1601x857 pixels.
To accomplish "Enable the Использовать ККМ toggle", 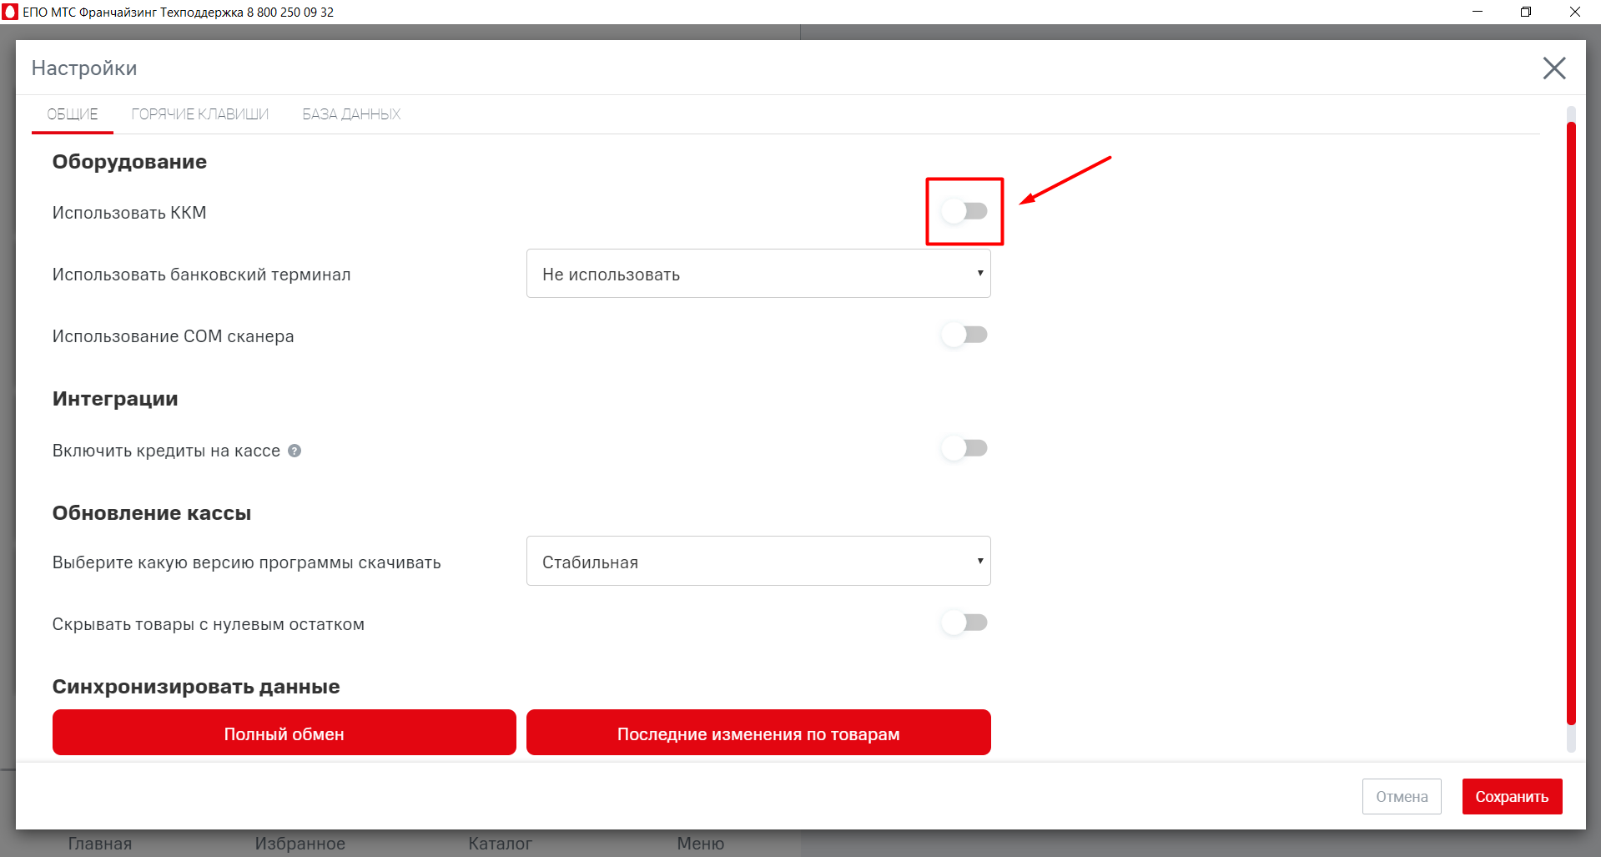I will [964, 211].
